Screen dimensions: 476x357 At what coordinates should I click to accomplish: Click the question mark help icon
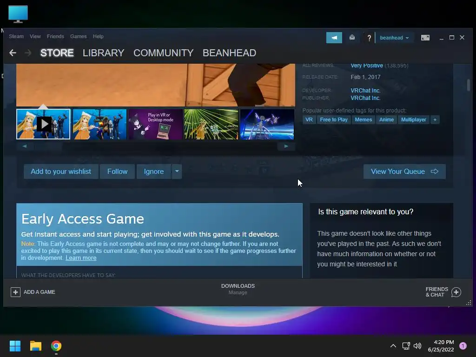(369, 38)
